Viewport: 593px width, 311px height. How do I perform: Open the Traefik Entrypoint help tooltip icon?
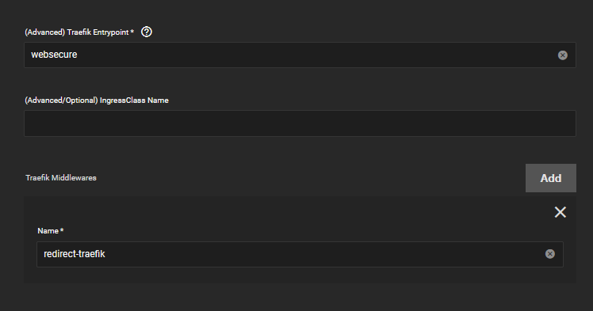pyautogui.click(x=147, y=32)
